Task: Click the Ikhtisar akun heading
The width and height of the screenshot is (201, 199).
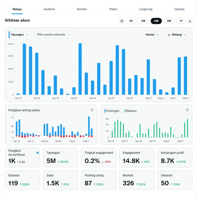Action: pyautogui.click(x=17, y=20)
